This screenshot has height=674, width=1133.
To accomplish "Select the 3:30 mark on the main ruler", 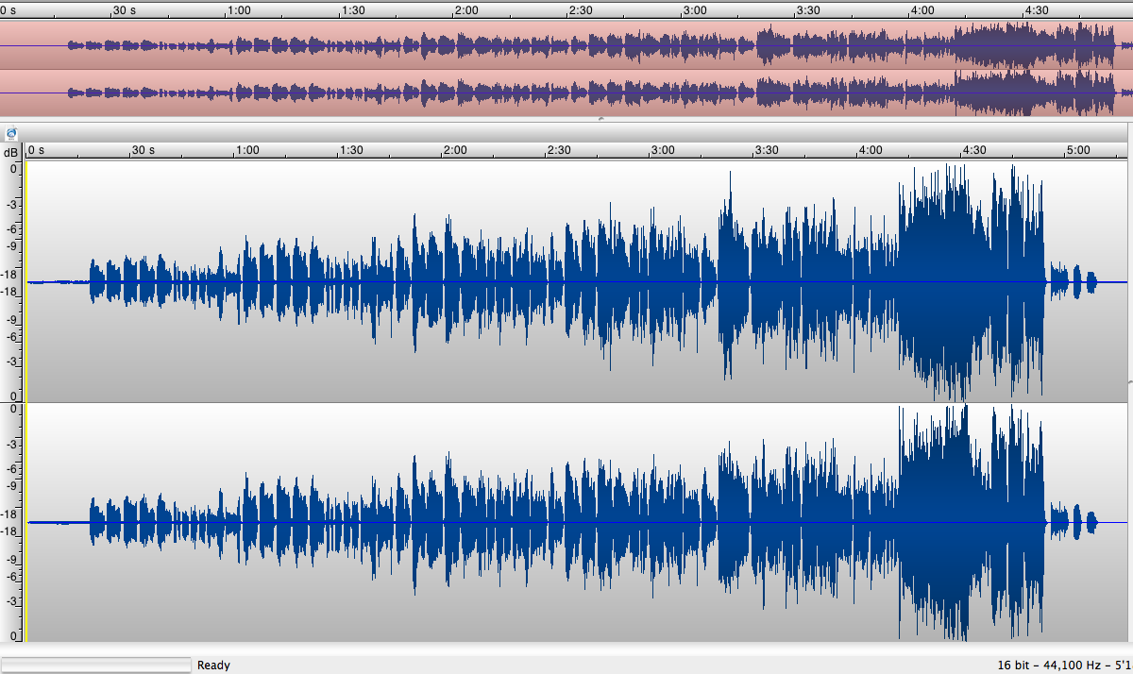I will (x=767, y=150).
